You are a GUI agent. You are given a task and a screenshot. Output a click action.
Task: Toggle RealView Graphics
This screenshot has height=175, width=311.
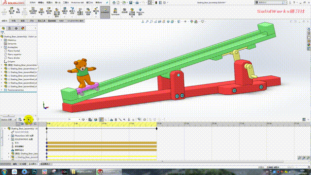point(140,12)
